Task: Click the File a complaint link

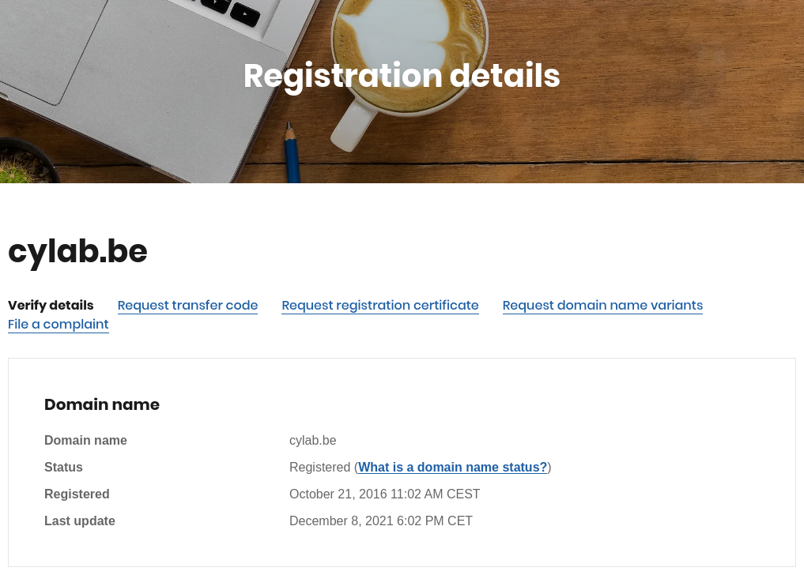Action: pyautogui.click(x=59, y=325)
